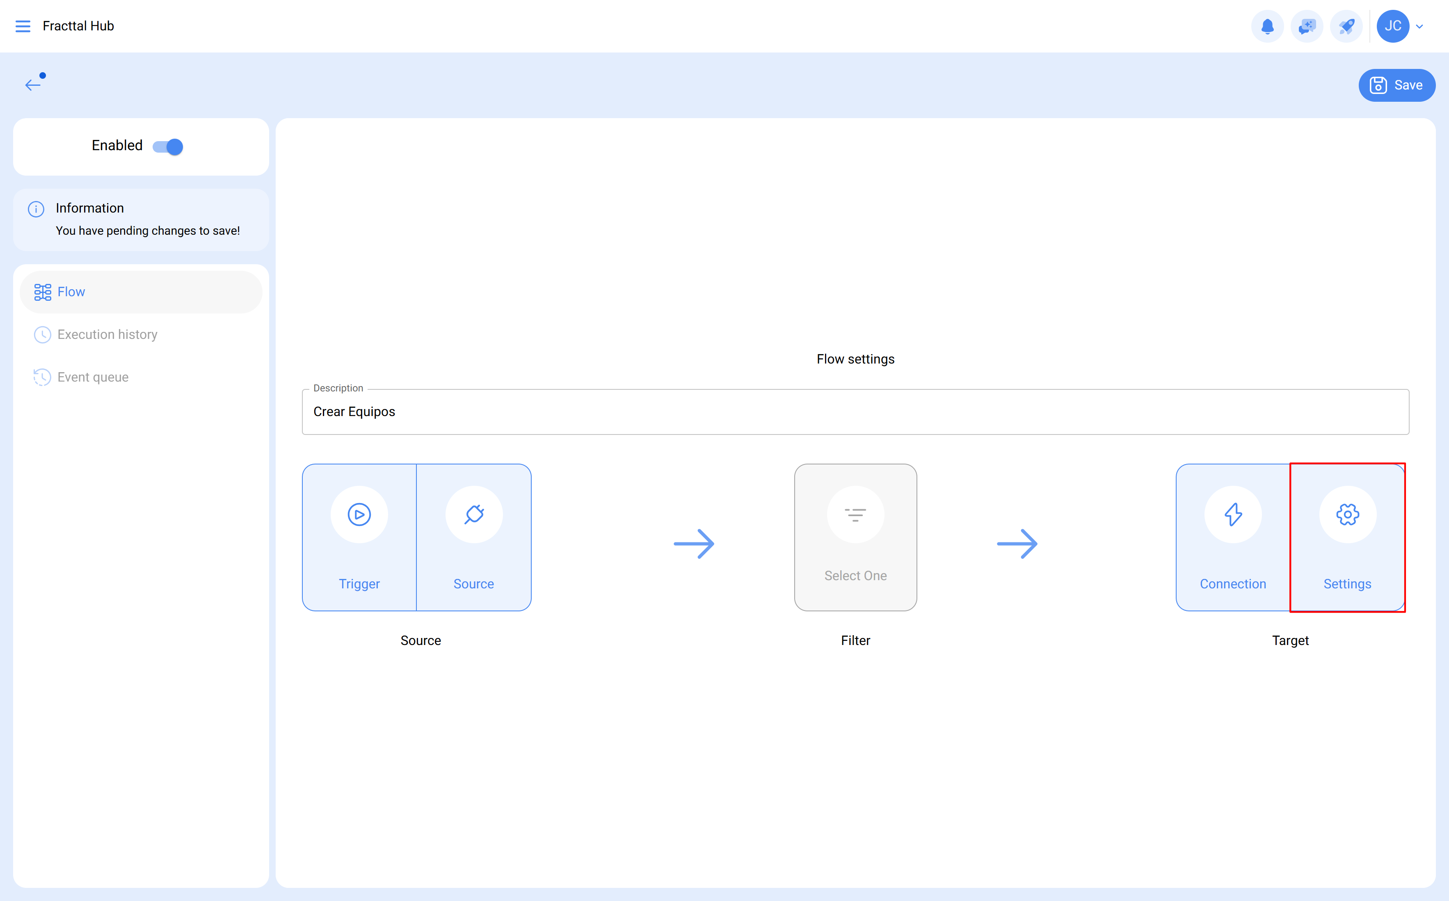This screenshot has height=901, width=1449.
Task: Open the Event queue section
Action: 93,377
